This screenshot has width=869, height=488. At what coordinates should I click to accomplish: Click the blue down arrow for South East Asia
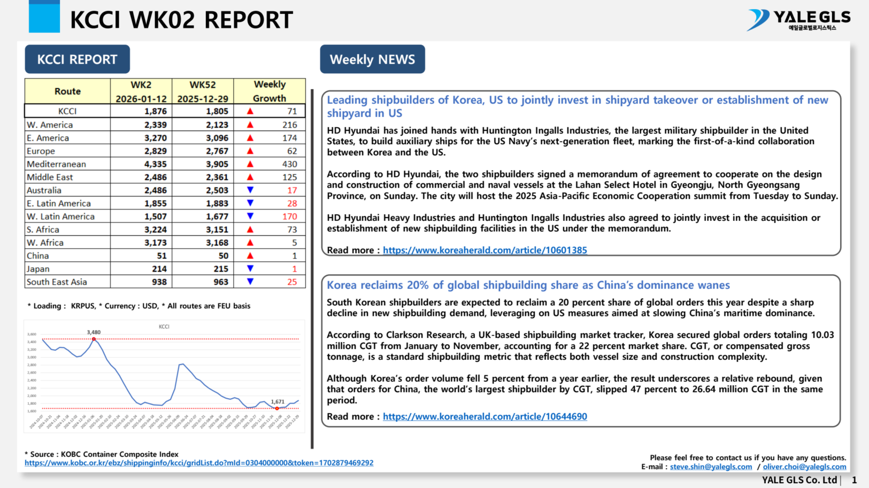point(250,282)
